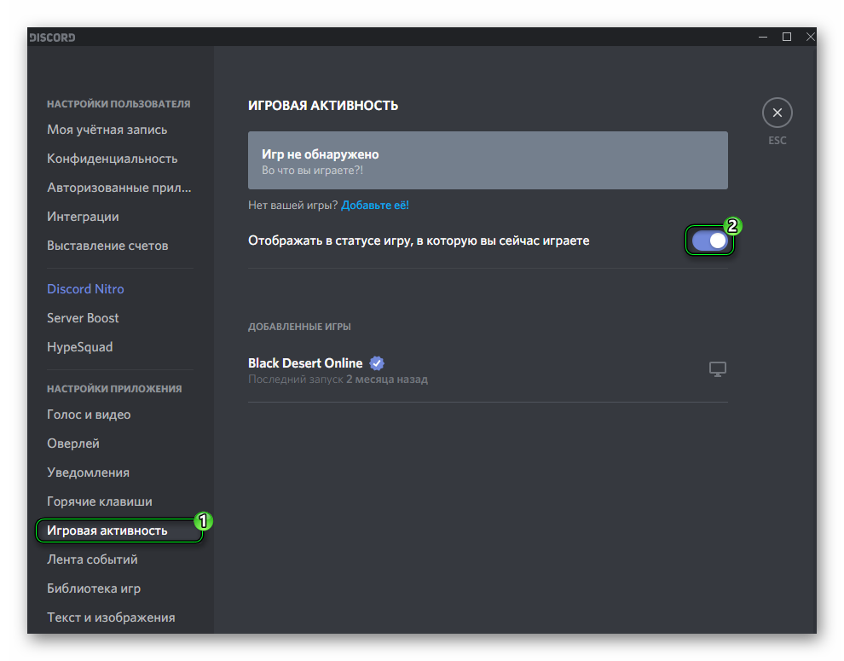Click the 'Игр не обнаружено' status box
The width and height of the screenshot is (844, 661).
click(488, 160)
